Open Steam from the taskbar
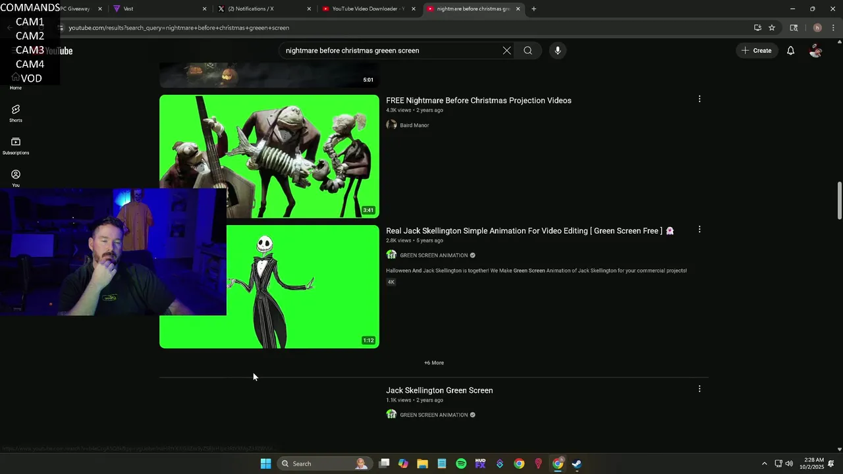Image resolution: width=843 pixels, height=474 pixels. (x=576, y=463)
